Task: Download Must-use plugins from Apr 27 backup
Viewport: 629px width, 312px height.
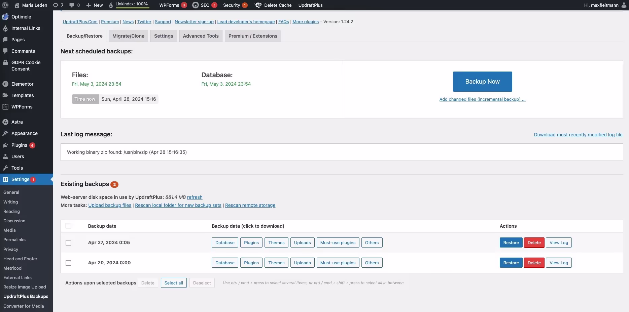Action: tap(338, 243)
